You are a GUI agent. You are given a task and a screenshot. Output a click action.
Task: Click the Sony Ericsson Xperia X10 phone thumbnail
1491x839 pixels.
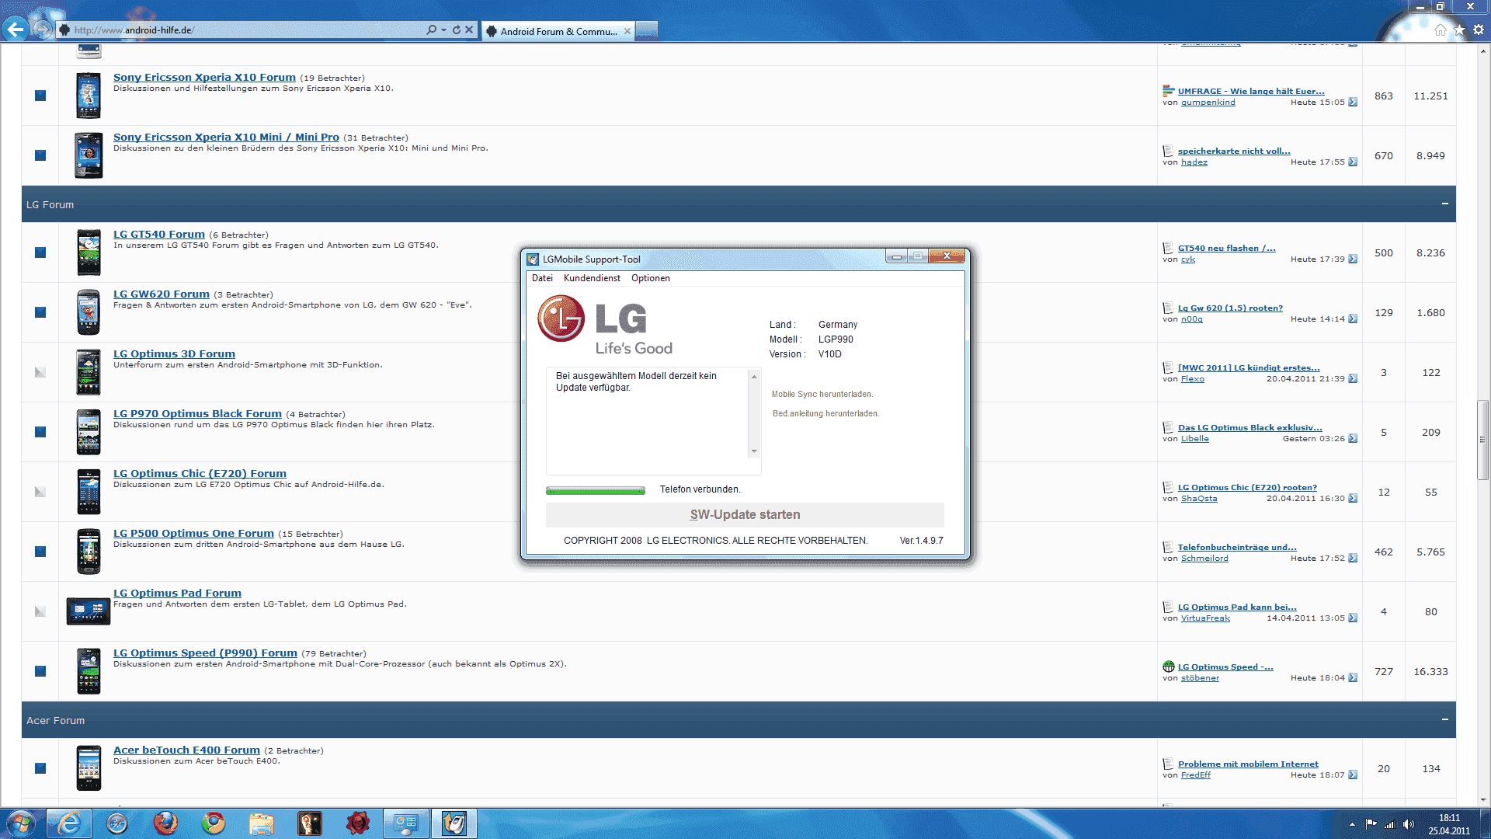click(x=89, y=96)
